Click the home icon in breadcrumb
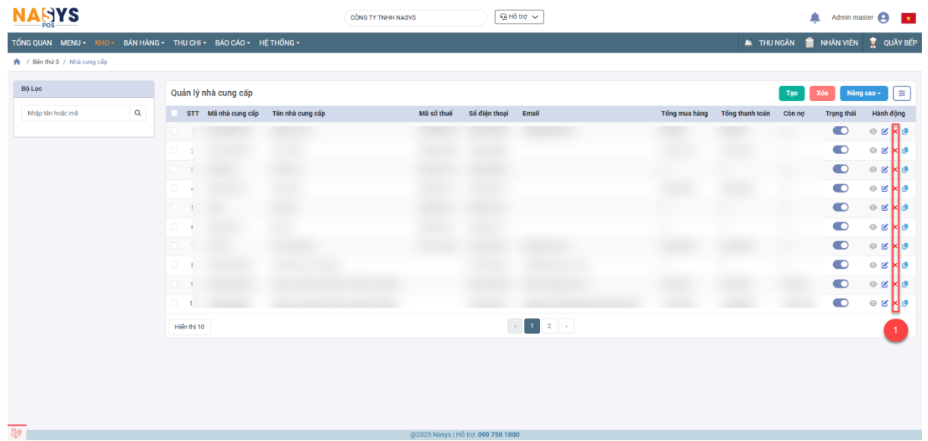Screen dimensions: 928x441 17,61
